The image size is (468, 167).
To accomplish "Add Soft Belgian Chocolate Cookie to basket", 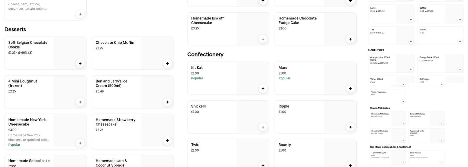I will pos(80,63).
